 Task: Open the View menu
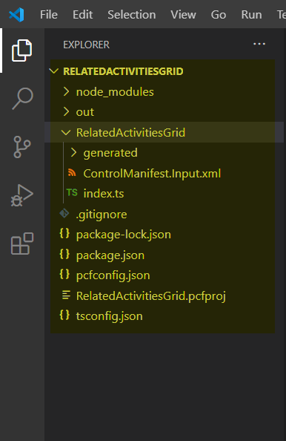pyautogui.click(x=183, y=15)
